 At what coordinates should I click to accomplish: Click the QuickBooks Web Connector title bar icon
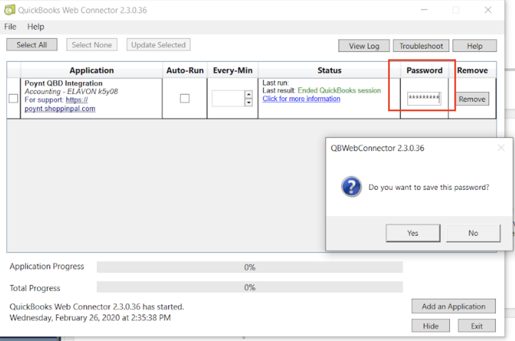[9, 10]
